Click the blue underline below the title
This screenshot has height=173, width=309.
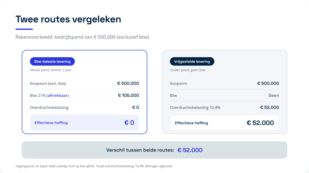pyautogui.click(x=24, y=29)
